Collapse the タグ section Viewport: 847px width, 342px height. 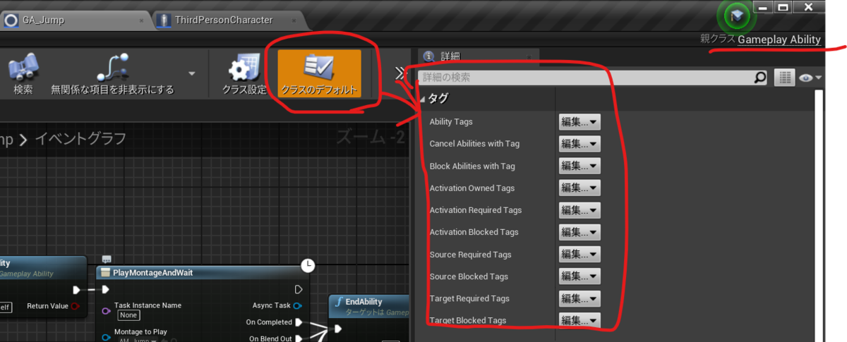pyautogui.click(x=423, y=99)
